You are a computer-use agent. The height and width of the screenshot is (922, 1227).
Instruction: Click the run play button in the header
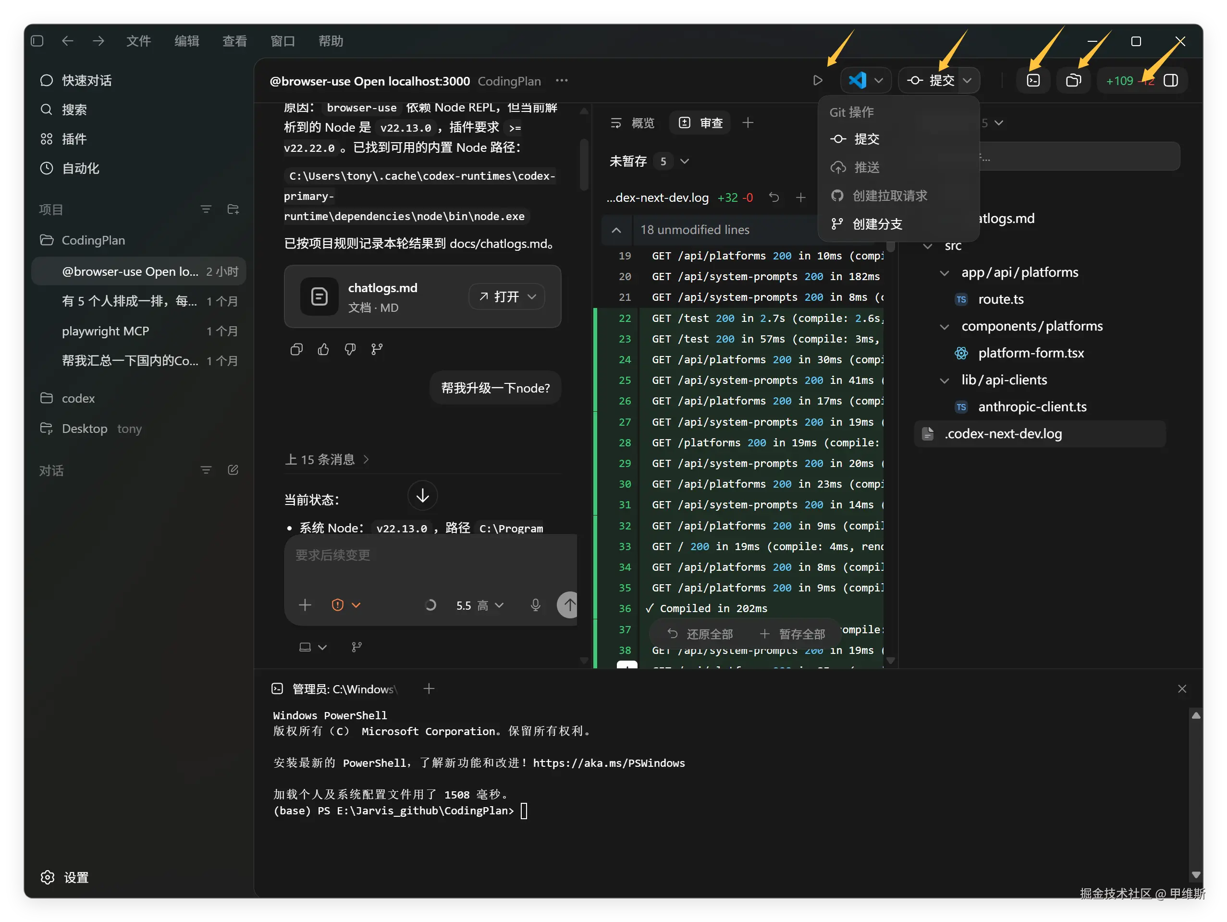tap(817, 80)
